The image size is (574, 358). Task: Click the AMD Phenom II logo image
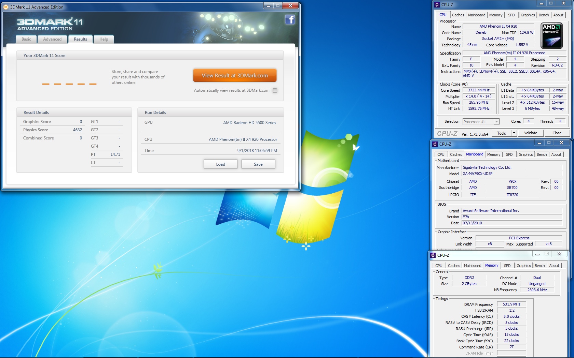click(x=551, y=35)
